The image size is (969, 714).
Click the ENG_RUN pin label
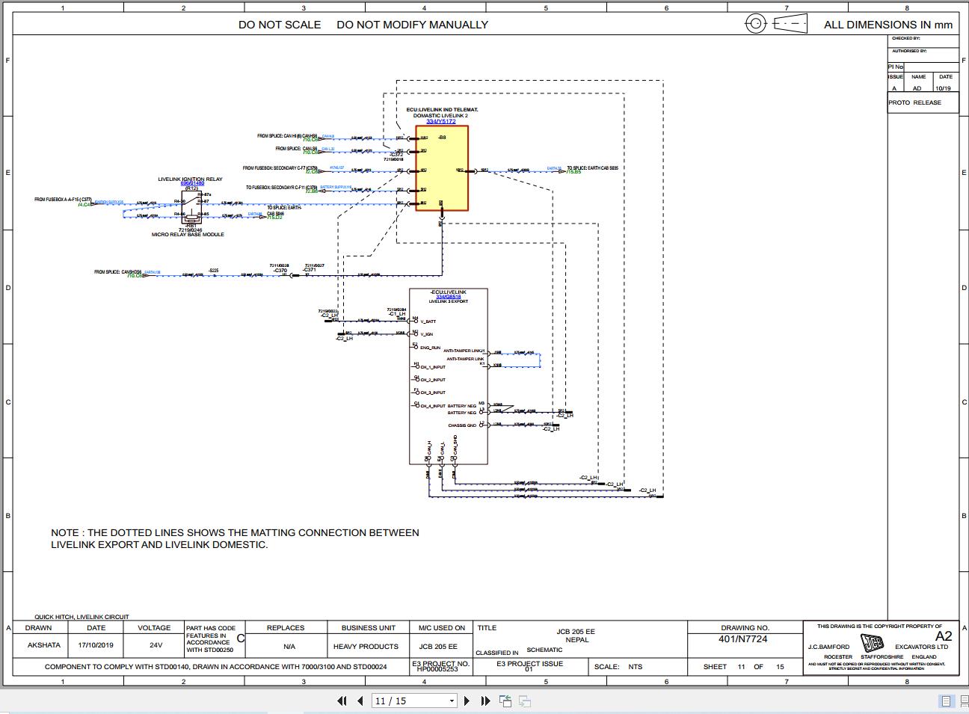pyautogui.click(x=430, y=348)
